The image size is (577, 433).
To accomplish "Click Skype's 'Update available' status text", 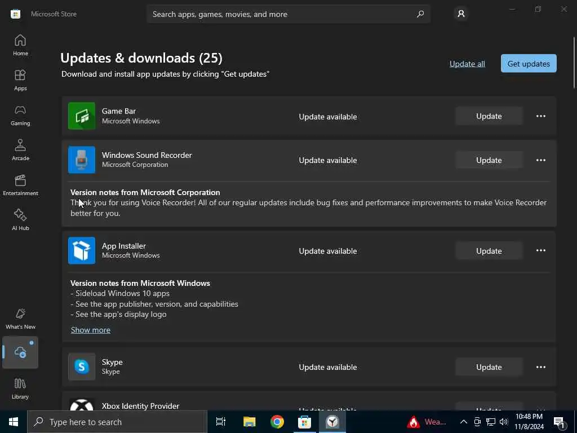I will pos(327,367).
